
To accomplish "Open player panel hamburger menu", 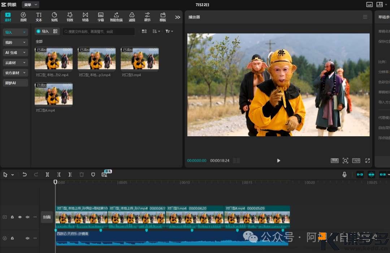I will 365,17.
